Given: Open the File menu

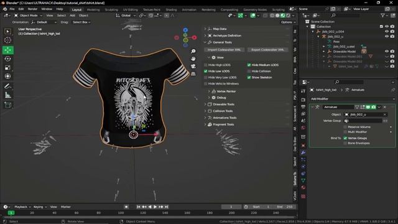Looking at the screenshot, I should pos(12,9).
